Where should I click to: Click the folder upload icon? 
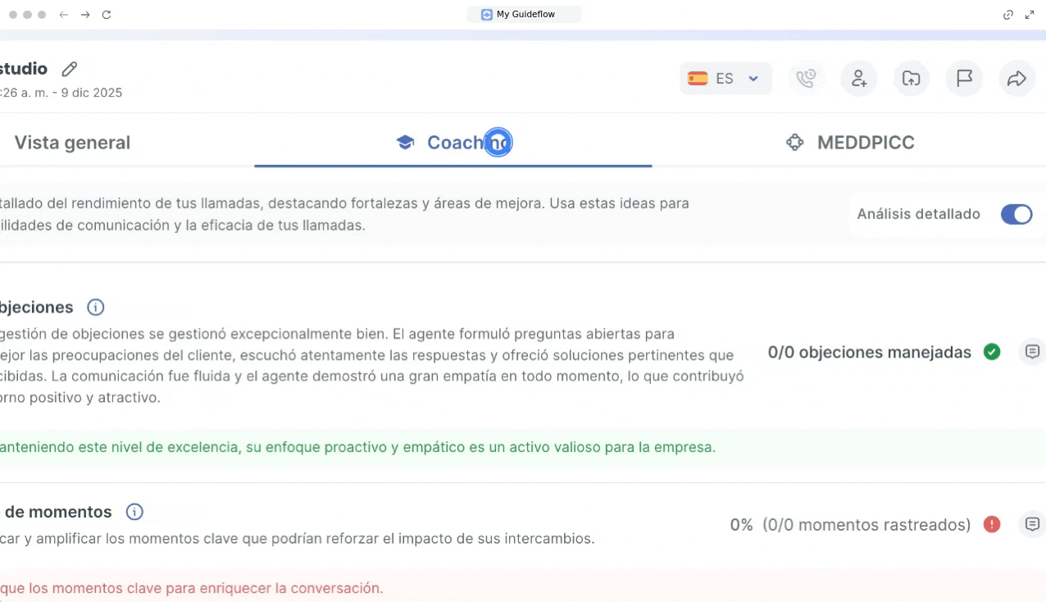[x=911, y=79]
